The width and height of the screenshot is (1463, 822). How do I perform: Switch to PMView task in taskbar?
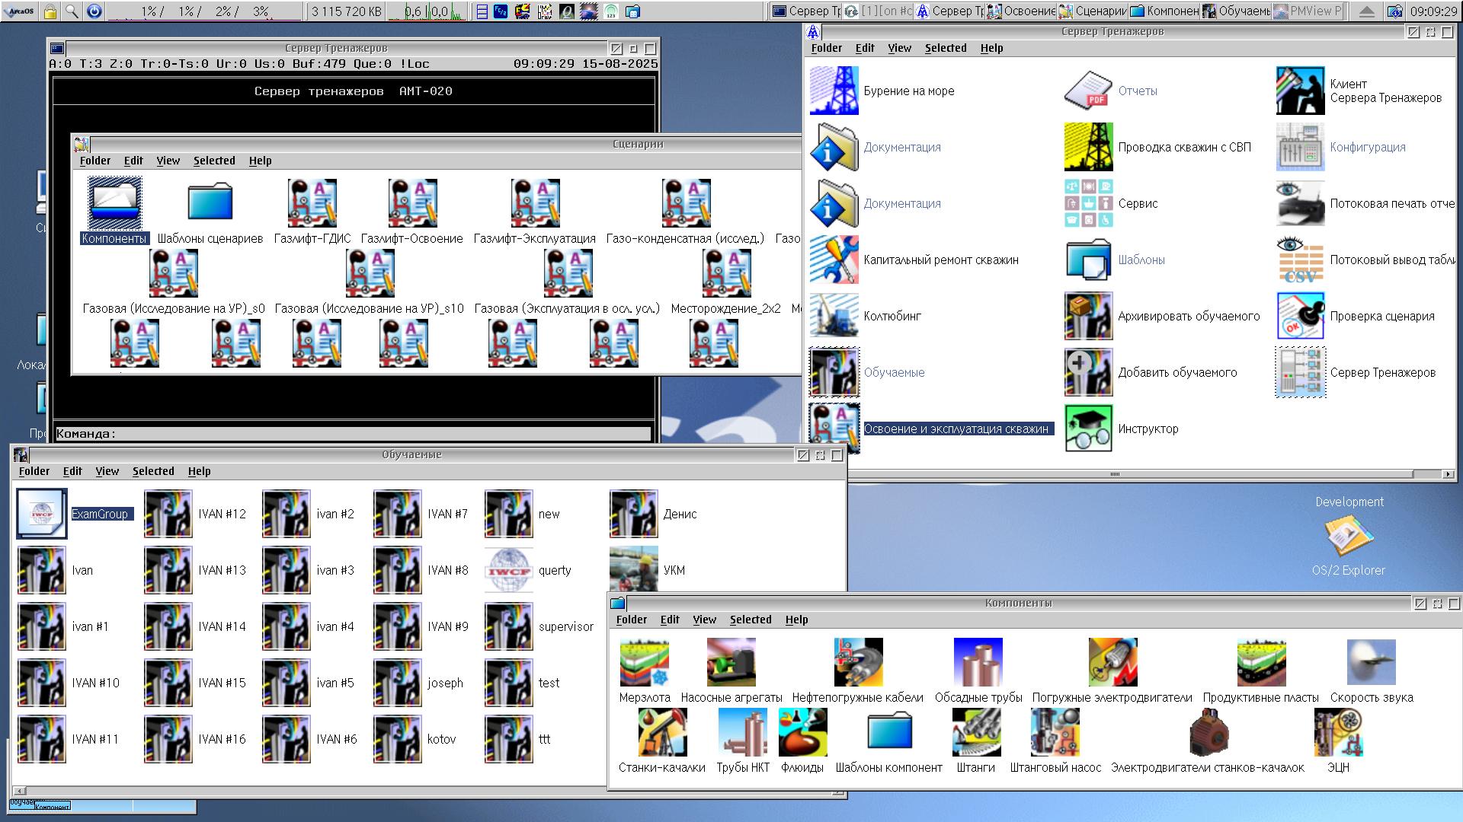click(1308, 11)
